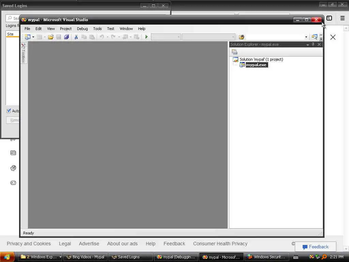
Task: Open the Solution Platforms combo box
Action: pyautogui.click(x=208, y=37)
